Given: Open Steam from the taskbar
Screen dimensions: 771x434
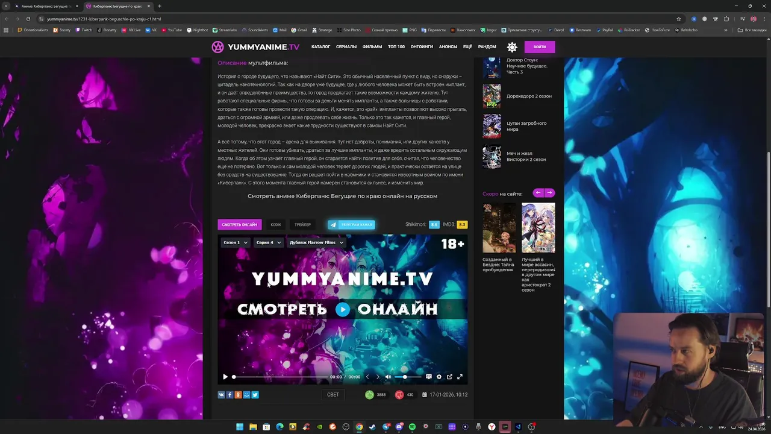Looking at the screenshot, I should pos(372,427).
